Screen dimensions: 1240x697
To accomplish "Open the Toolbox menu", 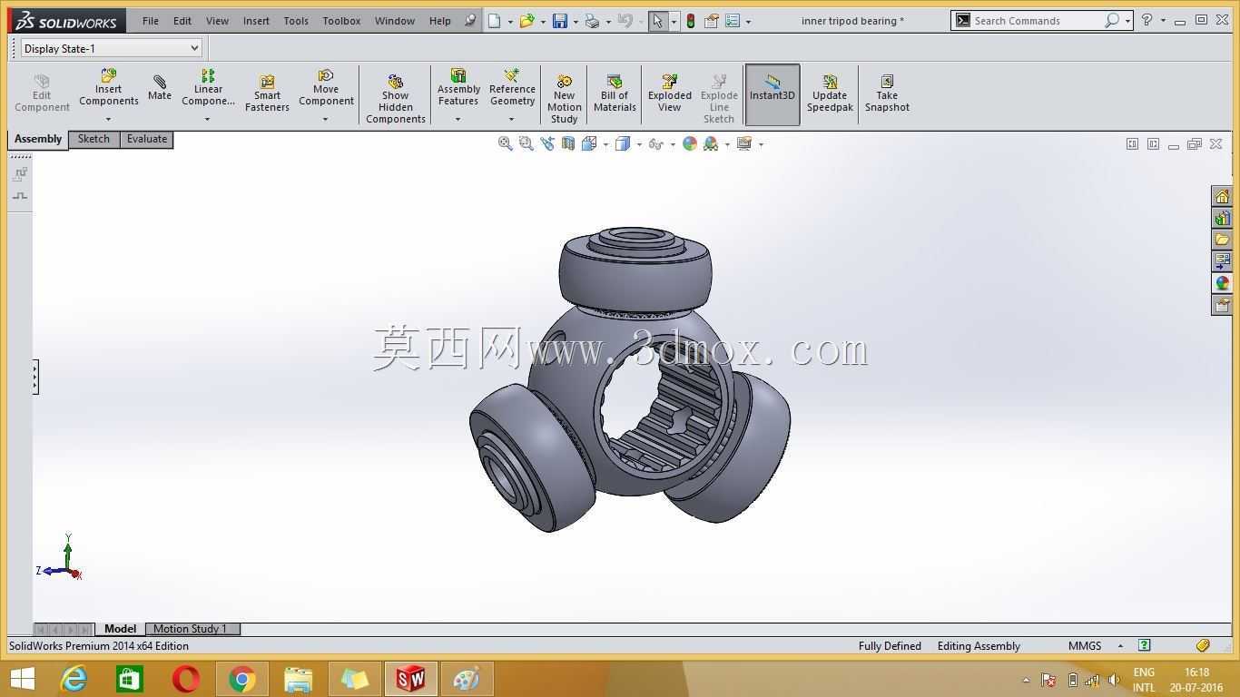I will [x=341, y=20].
